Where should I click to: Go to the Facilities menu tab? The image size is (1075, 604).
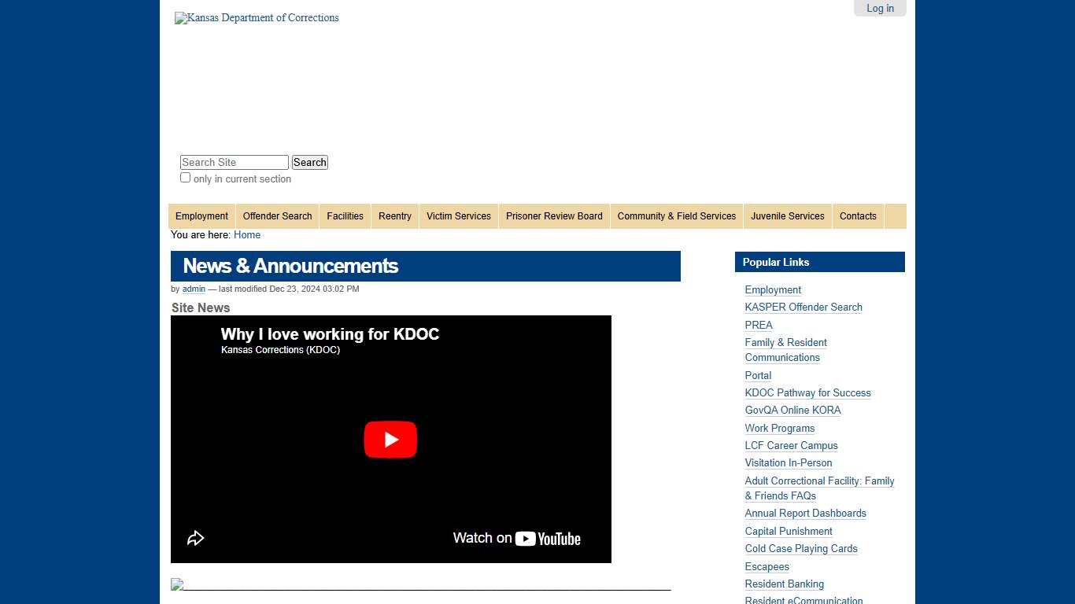click(x=345, y=216)
